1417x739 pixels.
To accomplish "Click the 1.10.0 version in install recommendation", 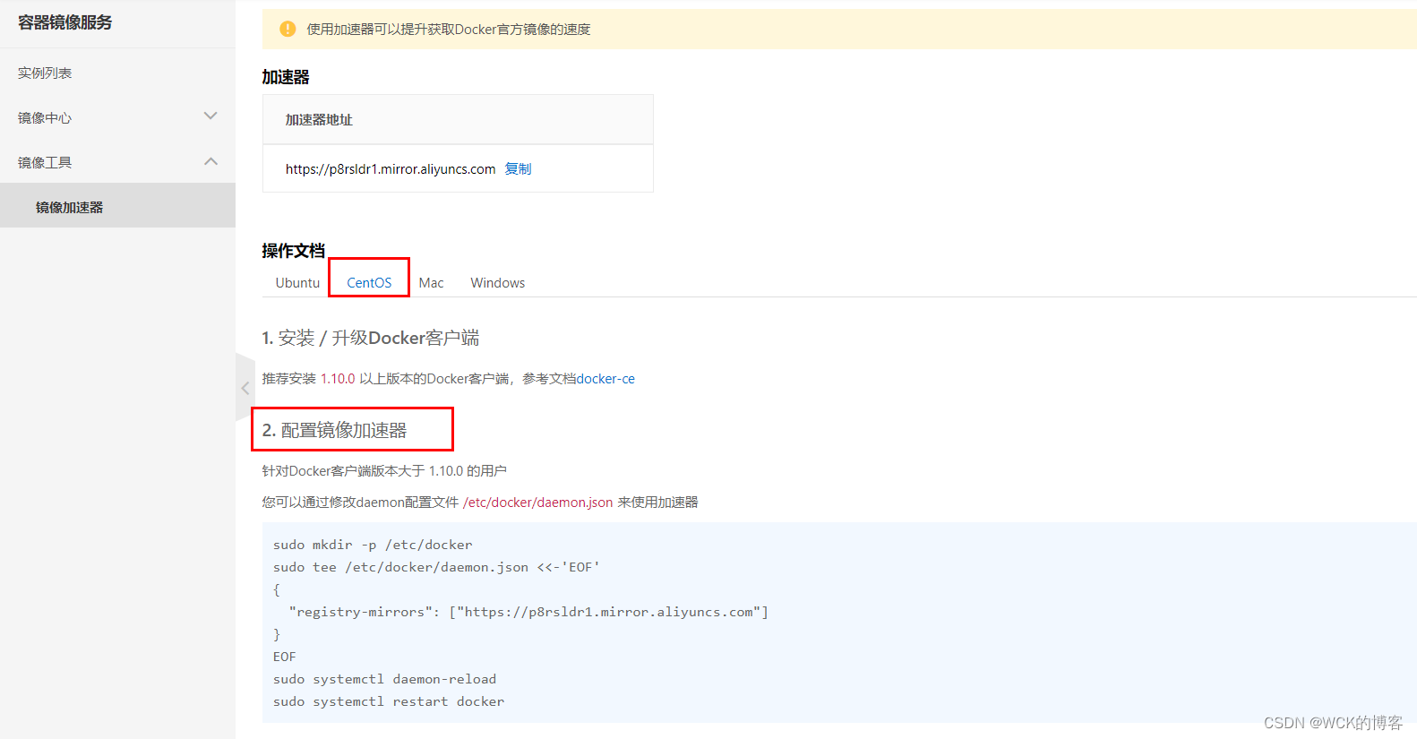I will coord(338,379).
